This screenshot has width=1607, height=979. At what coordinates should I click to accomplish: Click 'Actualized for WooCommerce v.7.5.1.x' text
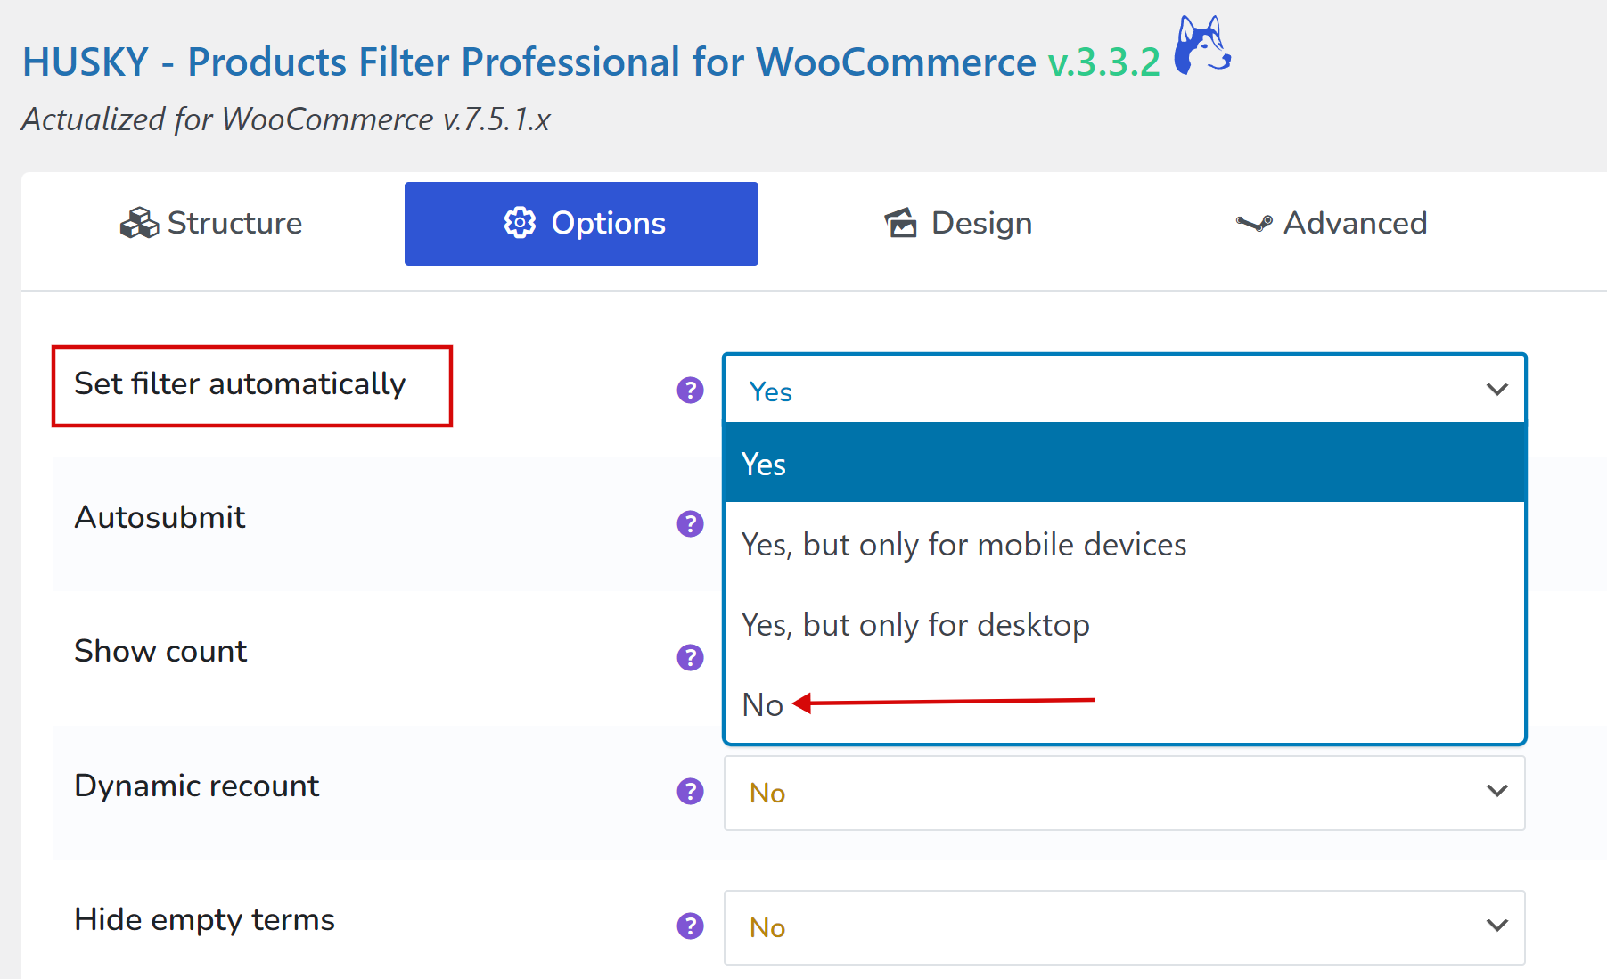coord(286,119)
